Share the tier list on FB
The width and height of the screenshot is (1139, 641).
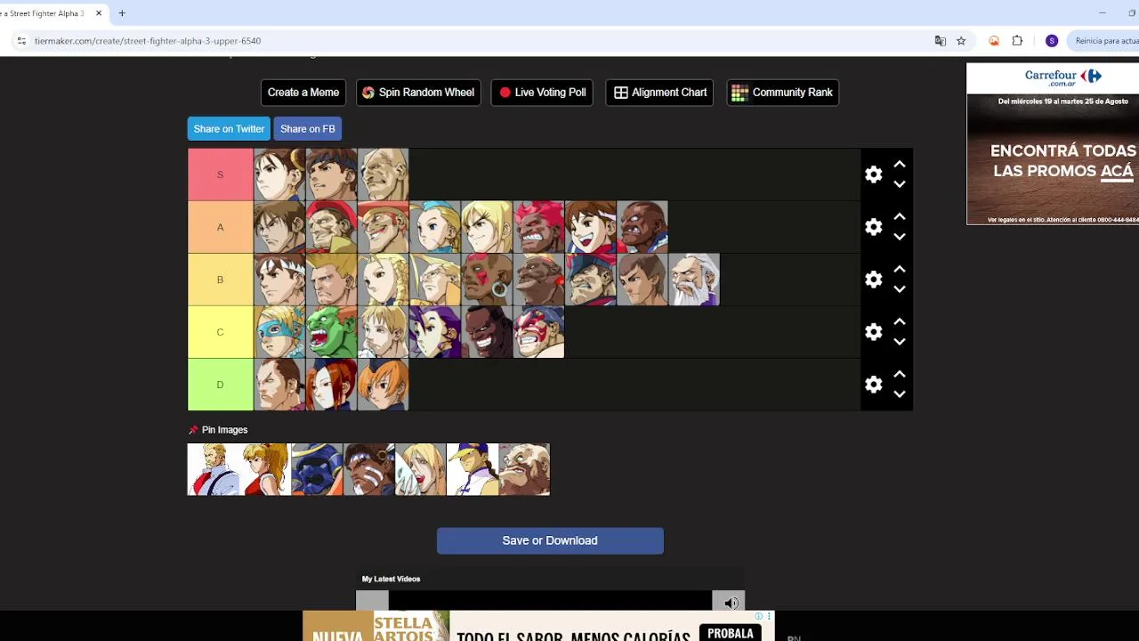[308, 129]
